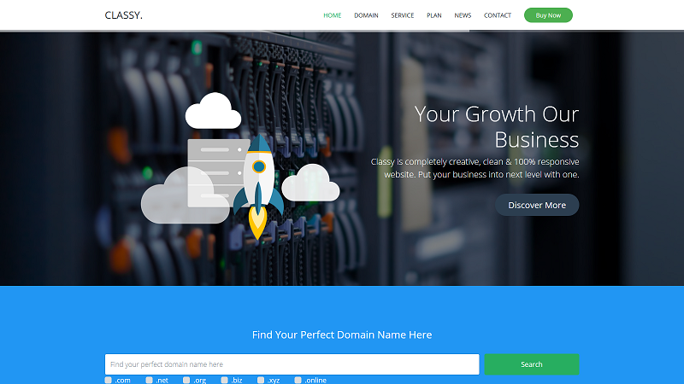Click the small cloud right of the rocket
The image size is (684, 384).
point(310,183)
